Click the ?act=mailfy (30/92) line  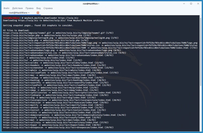(53, 105)
